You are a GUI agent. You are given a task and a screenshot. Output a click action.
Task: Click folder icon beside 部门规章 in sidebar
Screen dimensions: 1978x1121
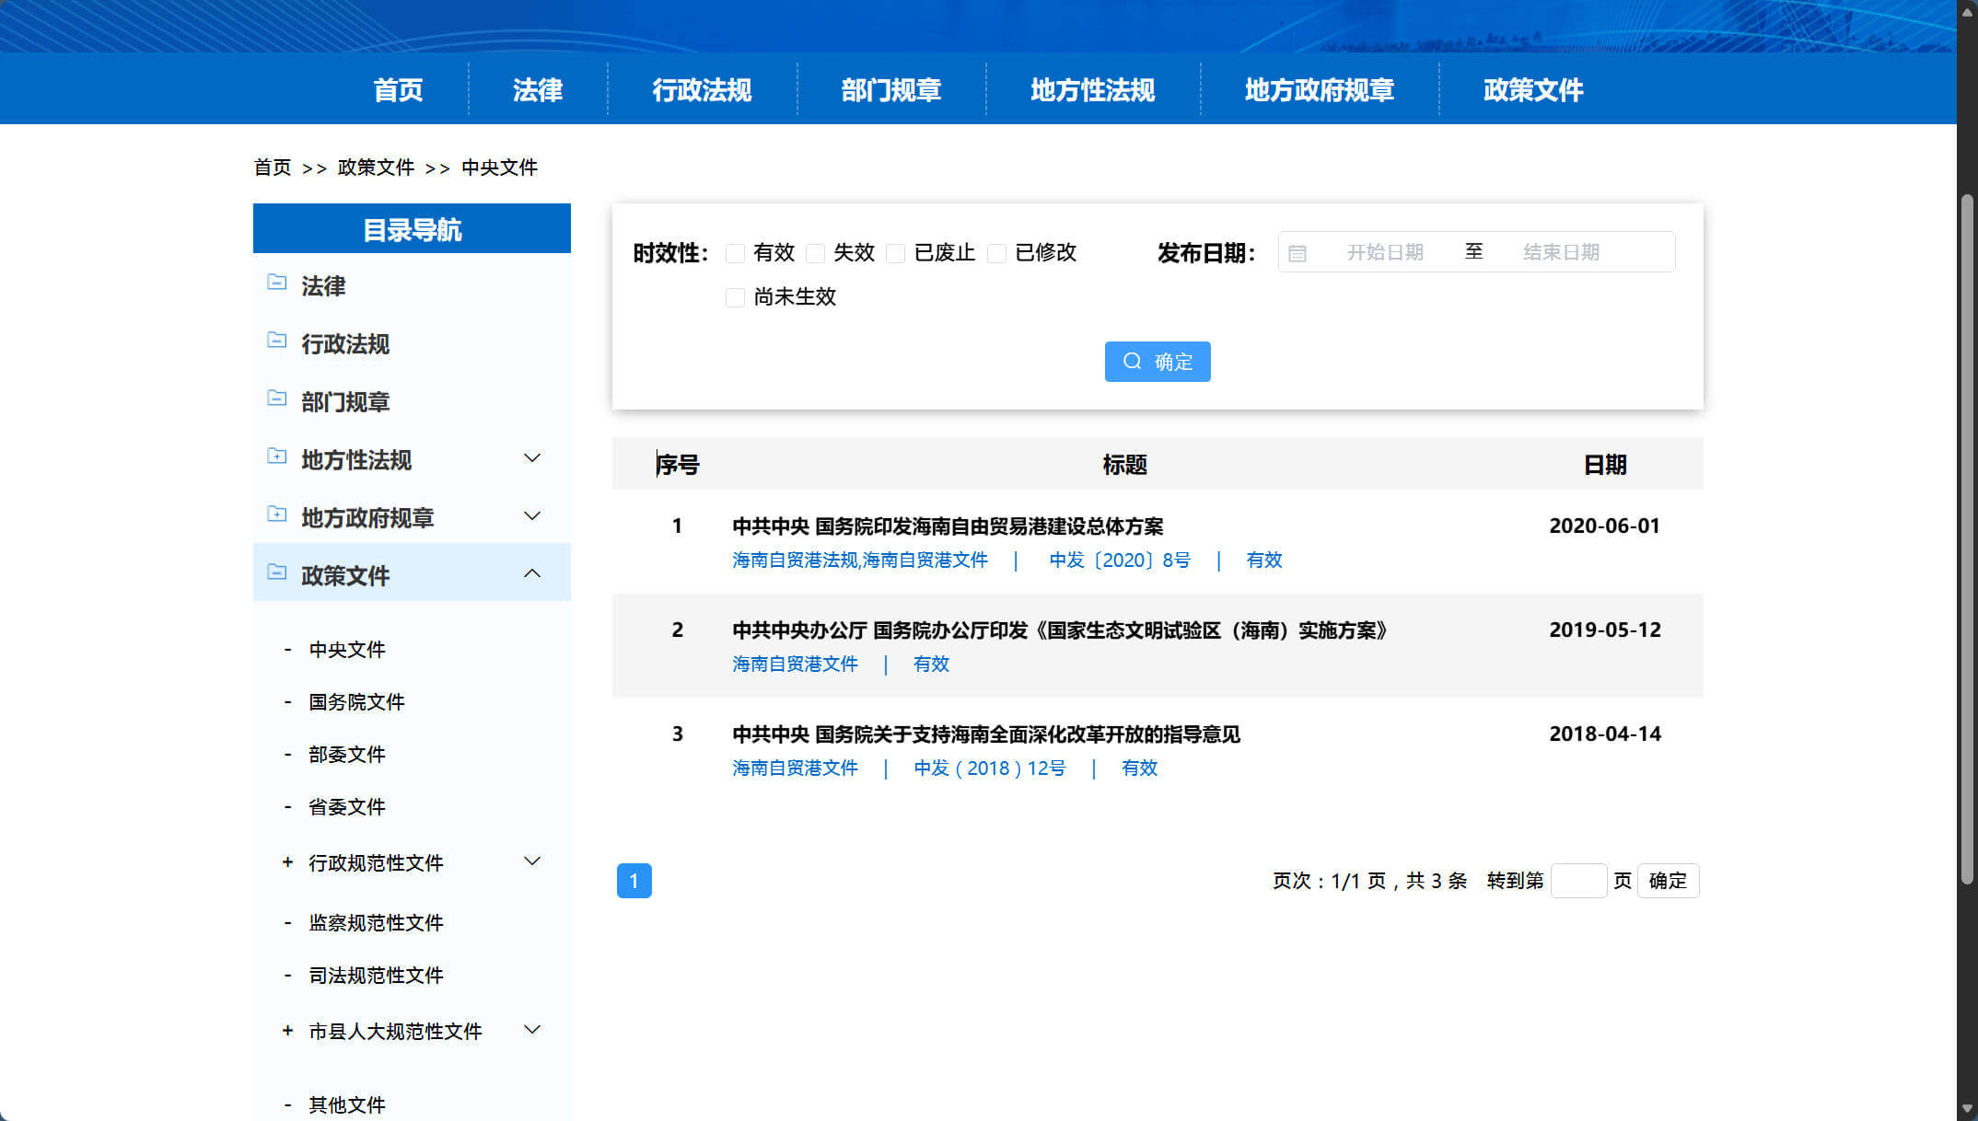click(276, 399)
